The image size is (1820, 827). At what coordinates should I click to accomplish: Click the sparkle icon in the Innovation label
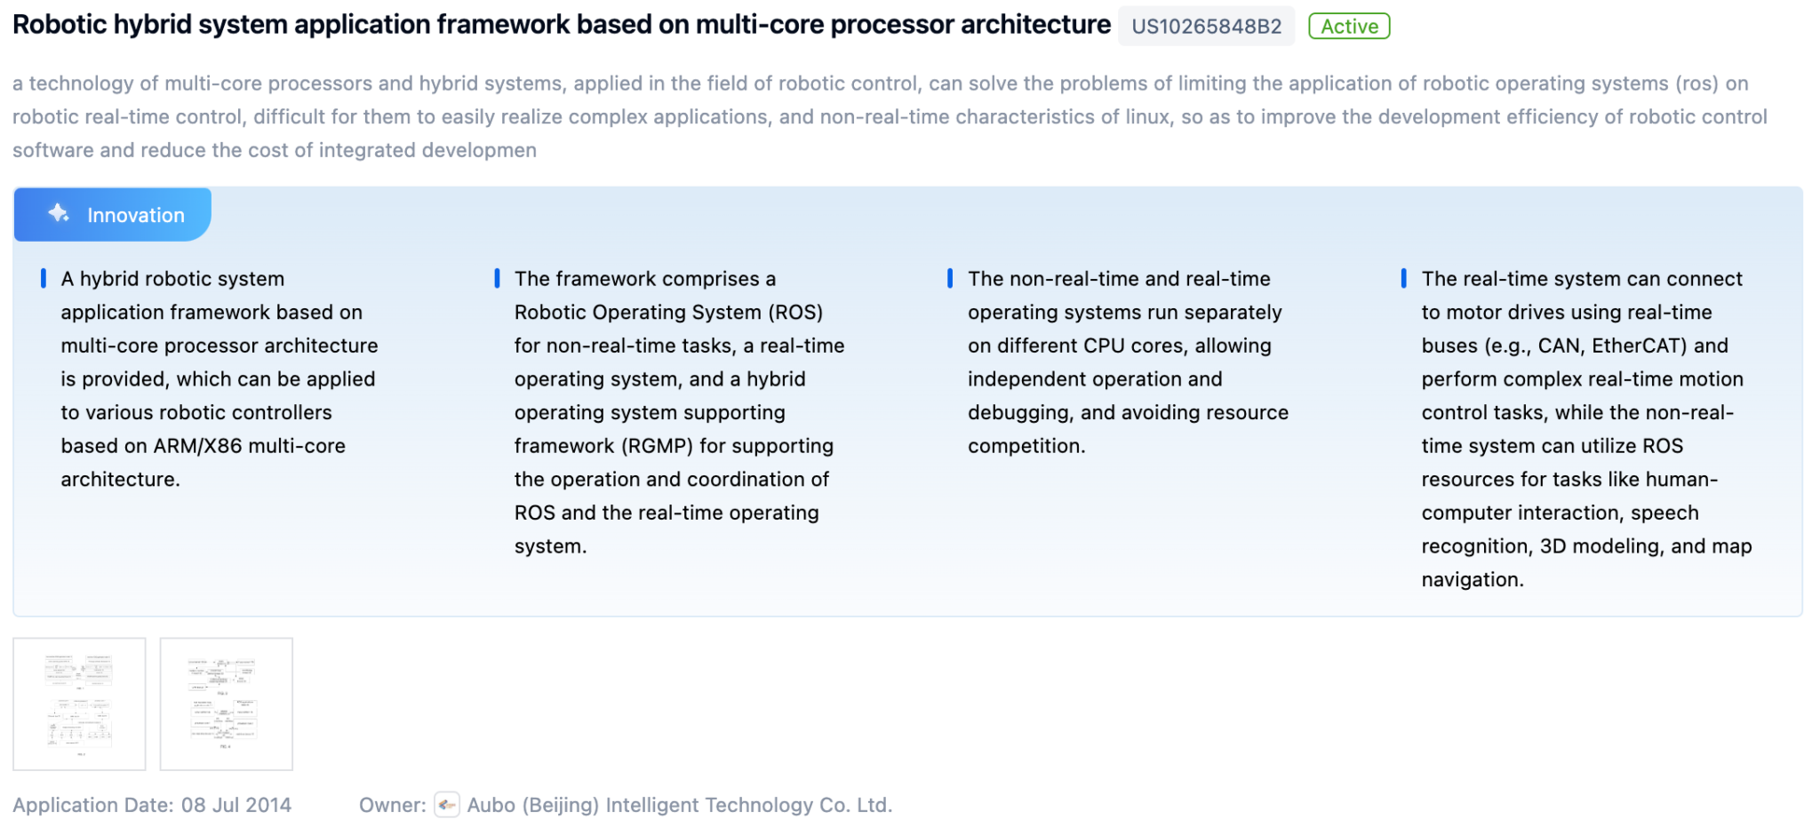59,213
